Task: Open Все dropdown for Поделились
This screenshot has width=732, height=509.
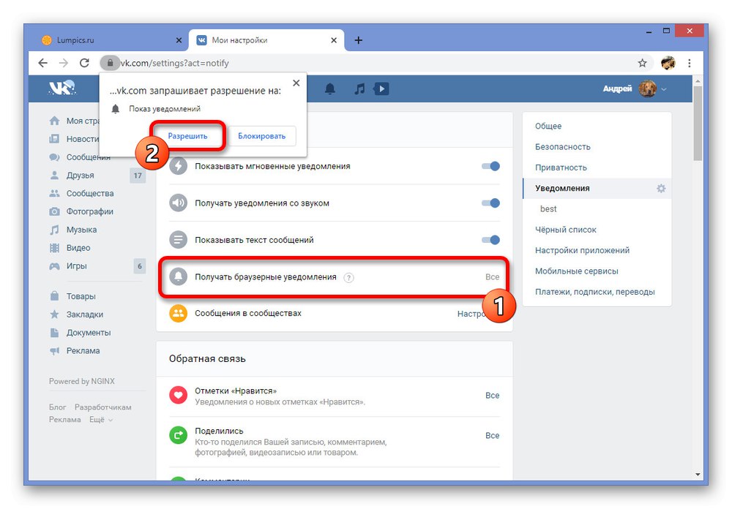Action: point(492,435)
